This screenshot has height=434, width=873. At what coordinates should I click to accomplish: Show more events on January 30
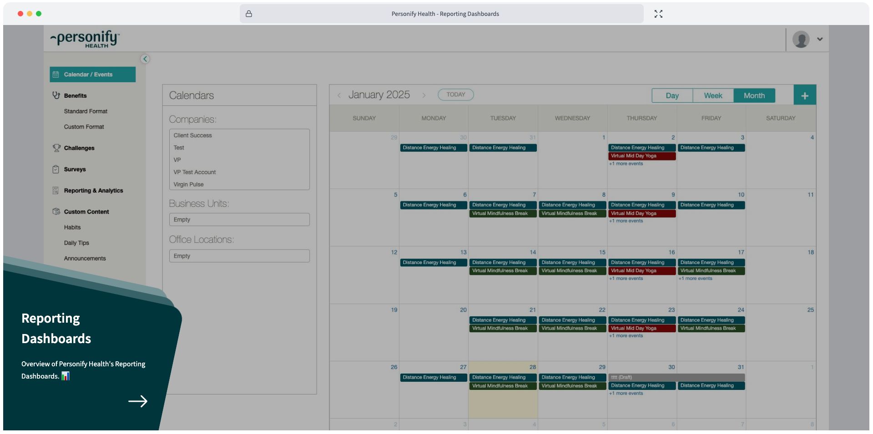click(626, 394)
